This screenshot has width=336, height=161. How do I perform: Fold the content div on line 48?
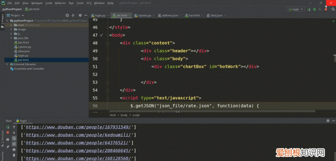tap(108, 43)
